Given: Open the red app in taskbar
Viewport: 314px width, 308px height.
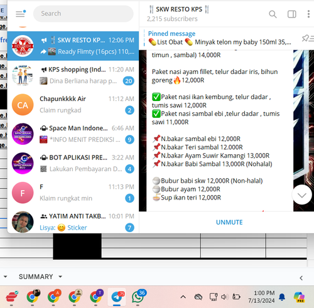Looking at the screenshot, I should point(11,297).
